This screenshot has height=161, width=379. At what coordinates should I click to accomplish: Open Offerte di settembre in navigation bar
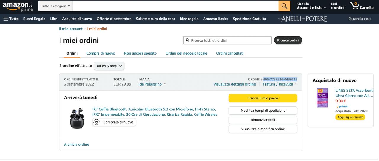click(x=114, y=19)
